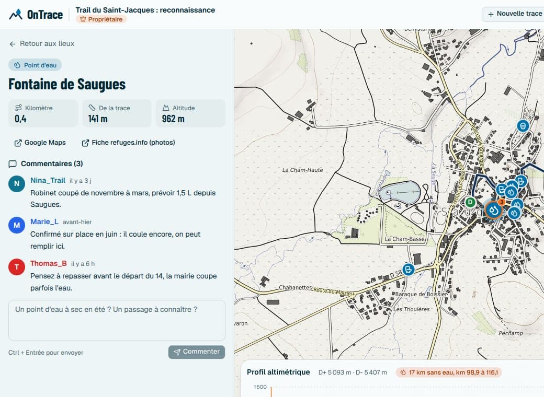Click Marie_L's blue M avatar

[x=17, y=225]
